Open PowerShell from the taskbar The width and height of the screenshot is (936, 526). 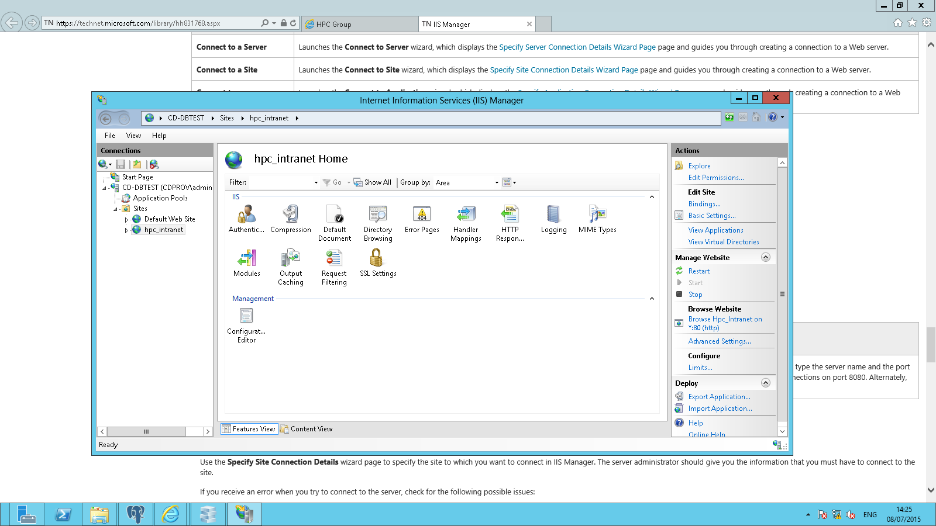(x=63, y=515)
